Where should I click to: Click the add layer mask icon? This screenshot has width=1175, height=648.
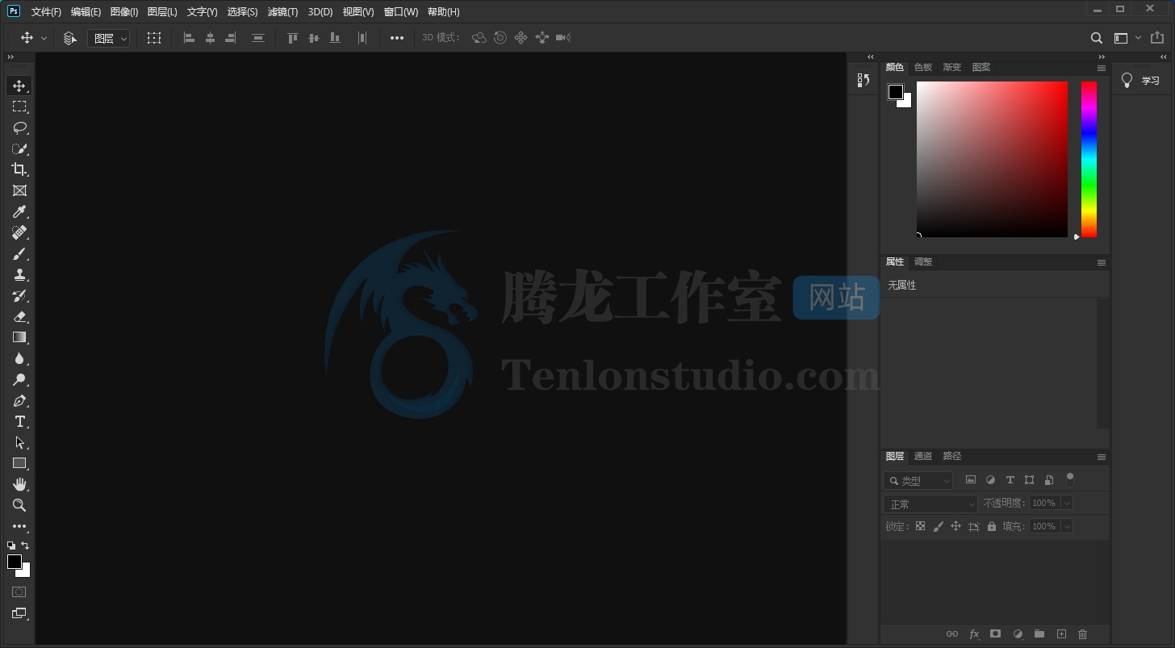[x=996, y=634]
